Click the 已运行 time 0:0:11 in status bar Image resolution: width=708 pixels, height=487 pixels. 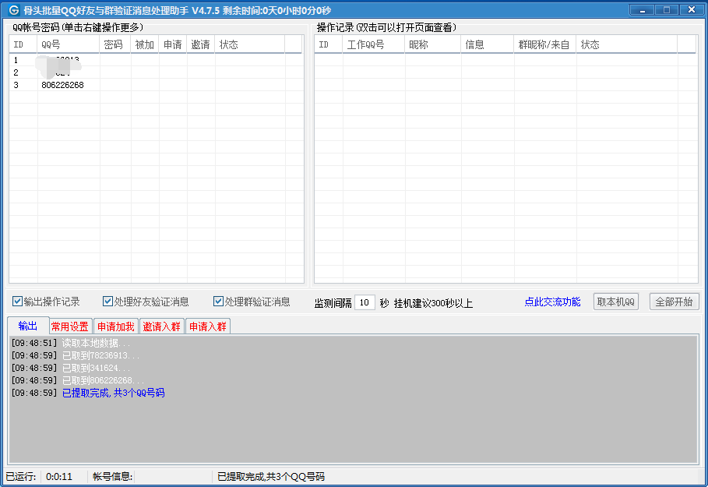pos(59,477)
